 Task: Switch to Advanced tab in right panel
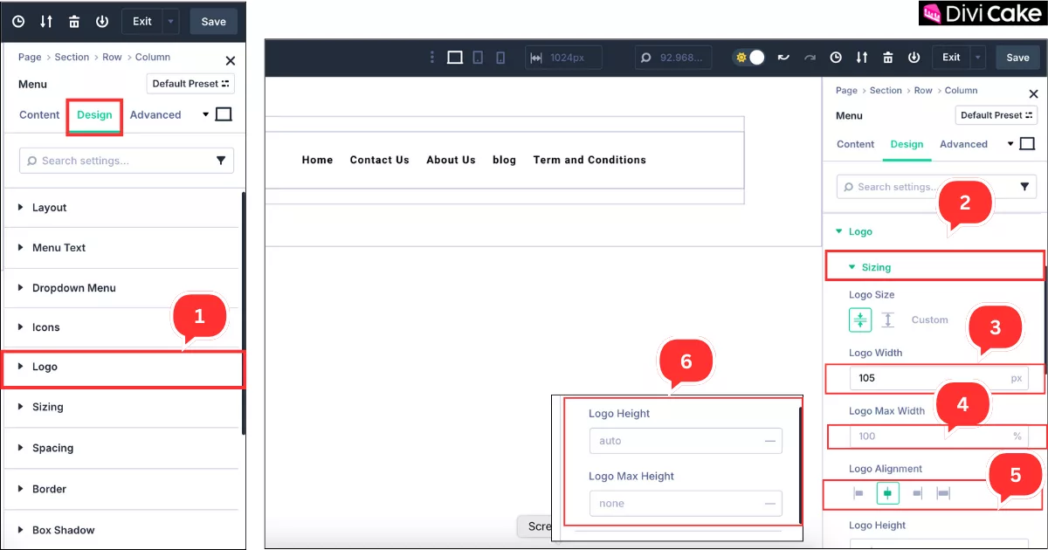coord(963,144)
